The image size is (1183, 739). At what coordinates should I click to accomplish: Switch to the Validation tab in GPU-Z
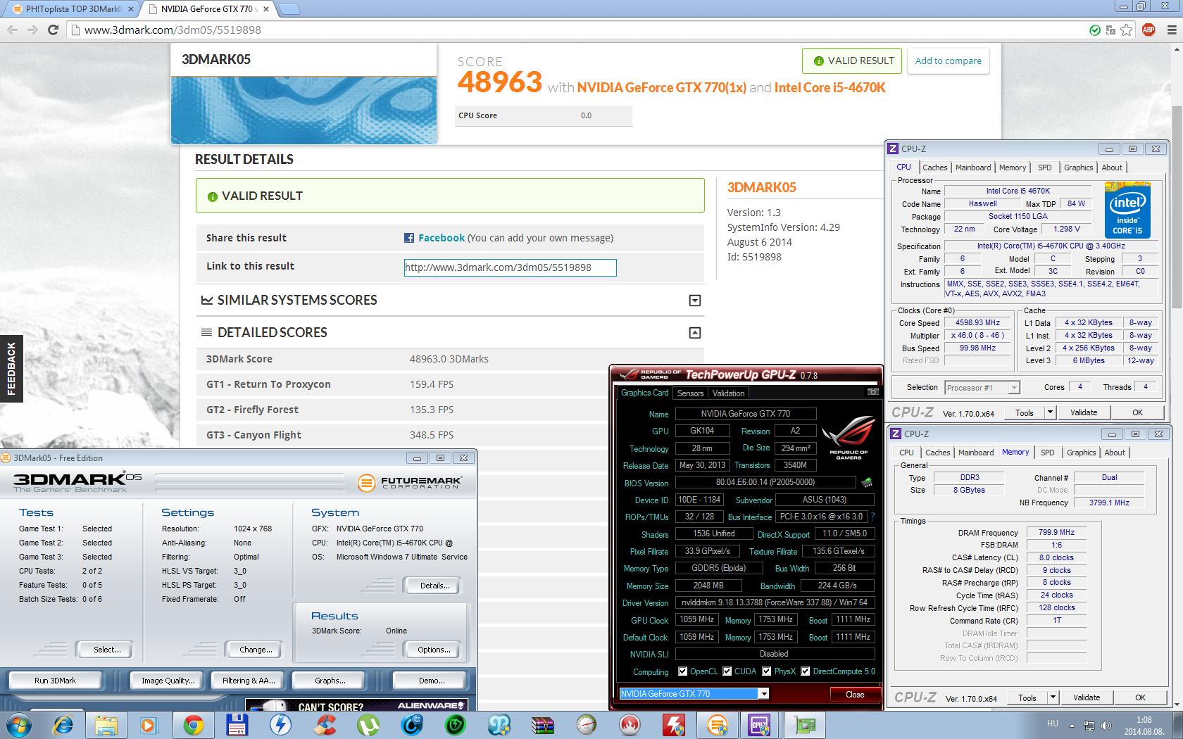tap(728, 393)
